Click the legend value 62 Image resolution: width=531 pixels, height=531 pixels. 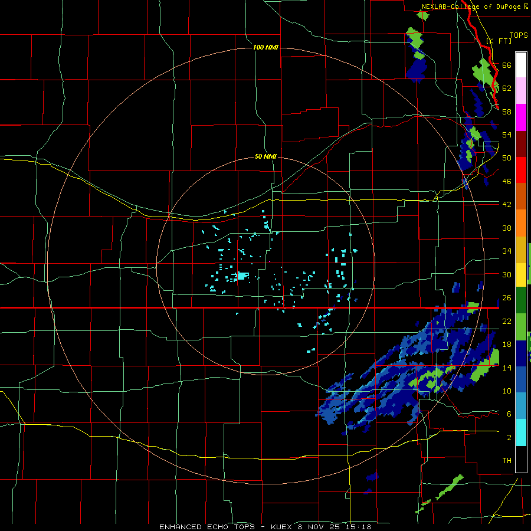pos(507,88)
